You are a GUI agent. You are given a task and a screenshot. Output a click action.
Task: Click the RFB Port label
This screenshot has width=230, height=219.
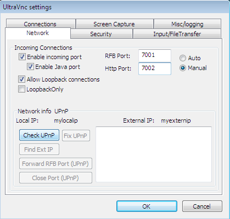pyautogui.click(x=117, y=56)
